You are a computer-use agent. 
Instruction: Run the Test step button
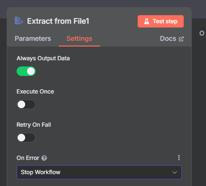[x=160, y=21]
